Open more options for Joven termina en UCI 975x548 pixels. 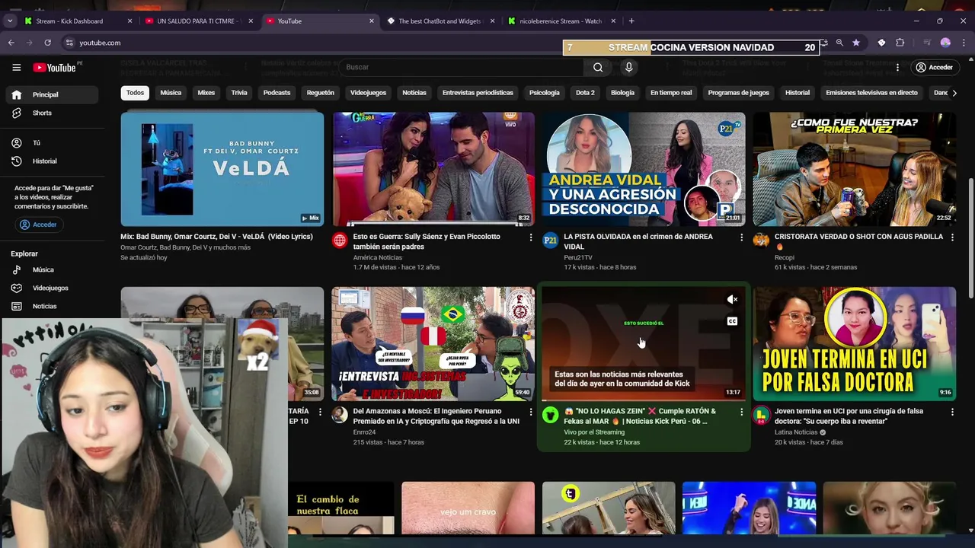[952, 412]
